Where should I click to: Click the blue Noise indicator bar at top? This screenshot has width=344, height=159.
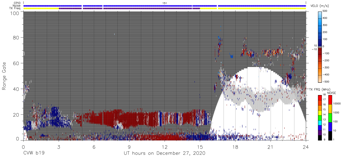[165, 6]
